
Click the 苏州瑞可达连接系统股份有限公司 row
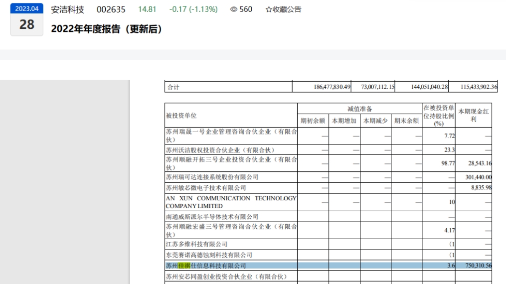pos(212,177)
